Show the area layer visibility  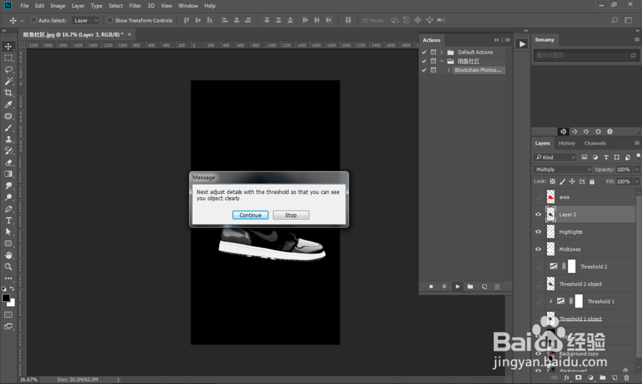point(538,197)
